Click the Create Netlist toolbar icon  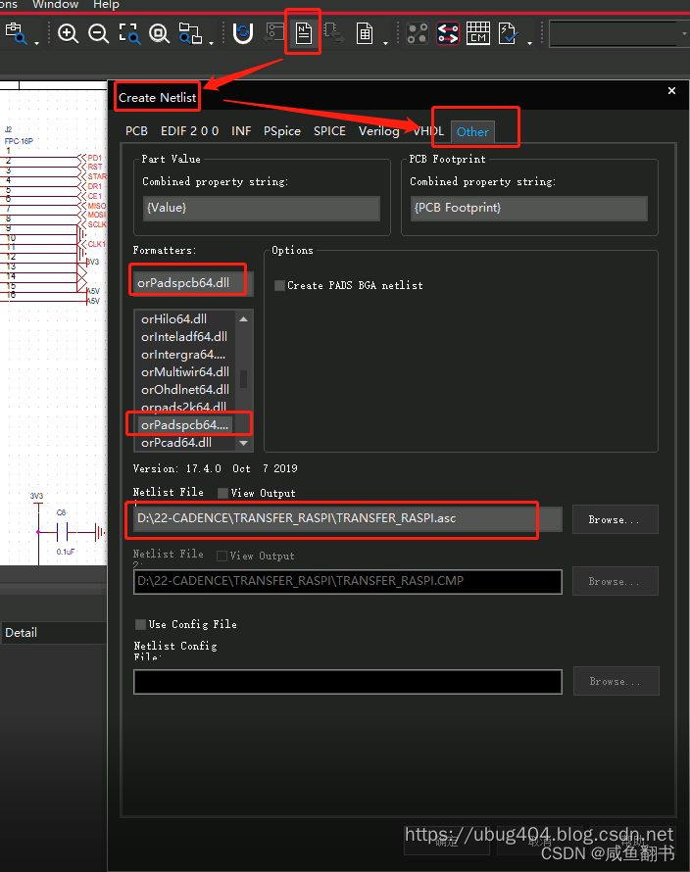coord(303,32)
